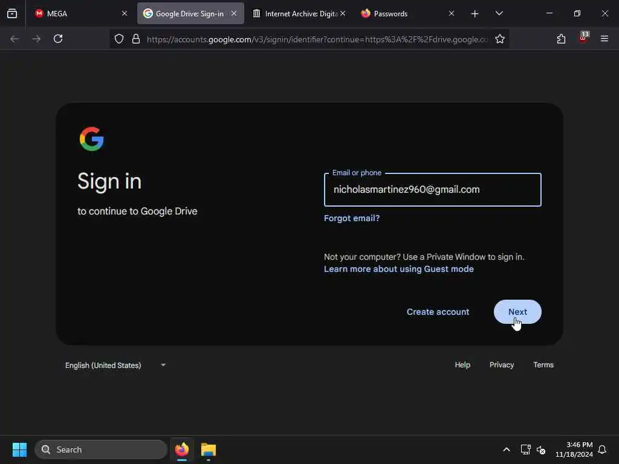The height and width of the screenshot is (464, 619).
Task: Close the MEGA tab
Action: click(125, 13)
